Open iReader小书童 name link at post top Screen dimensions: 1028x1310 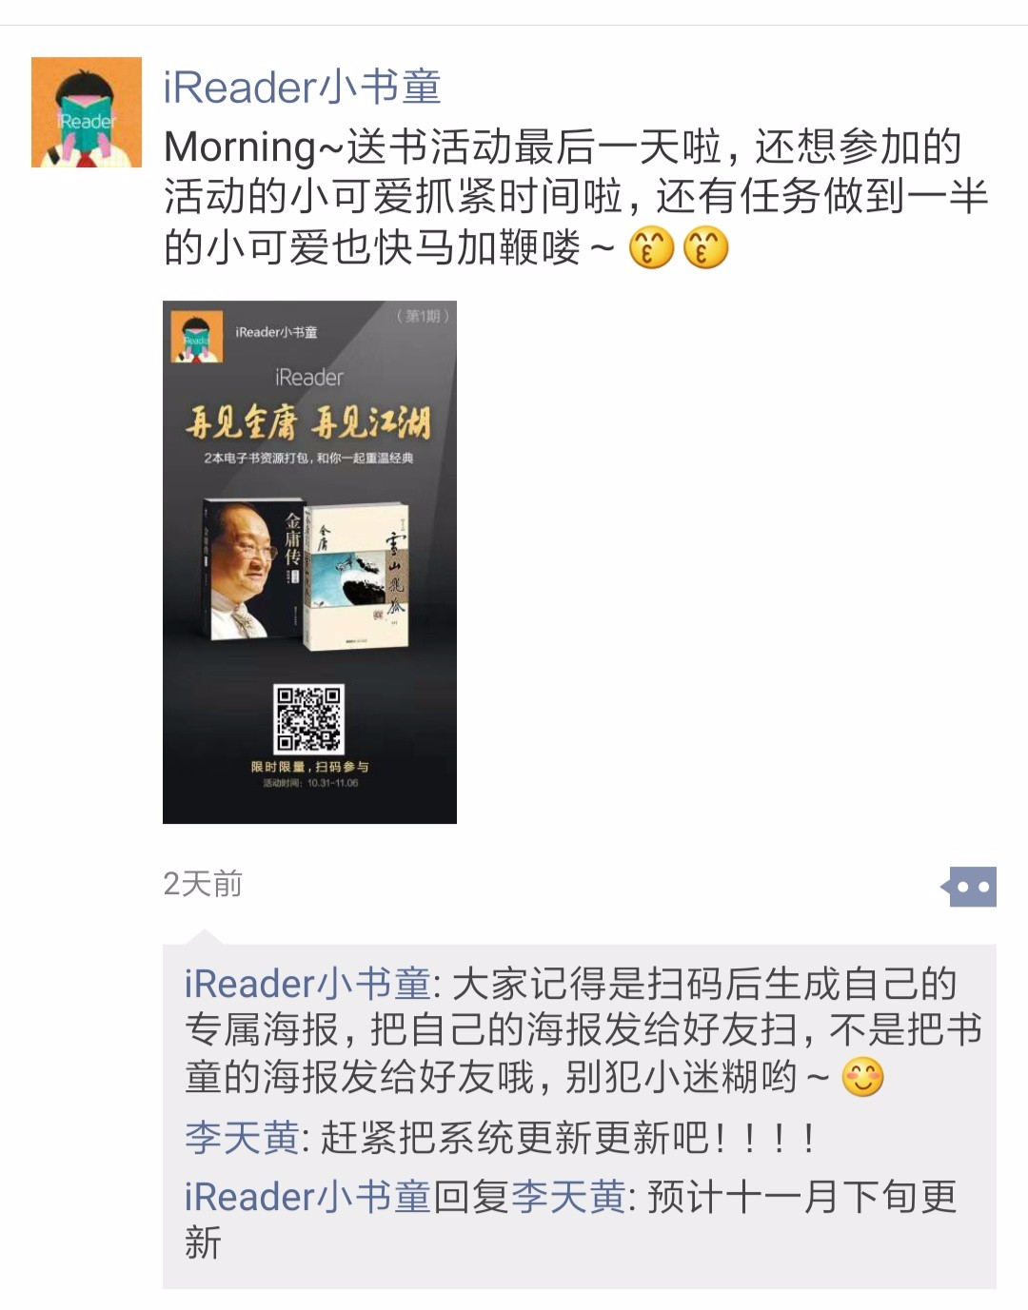coord(303,87)
